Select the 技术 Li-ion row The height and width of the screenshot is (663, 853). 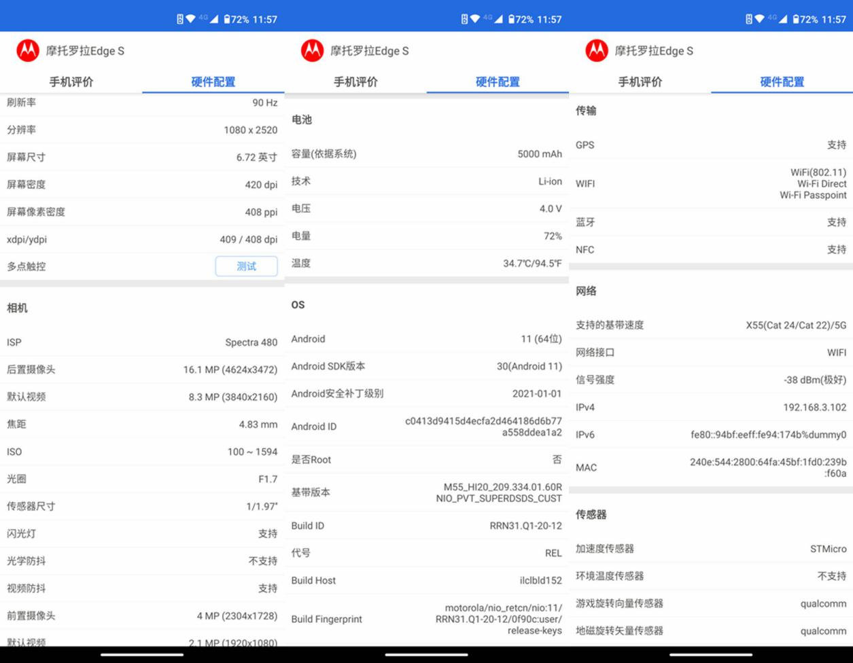click(427, 181)
